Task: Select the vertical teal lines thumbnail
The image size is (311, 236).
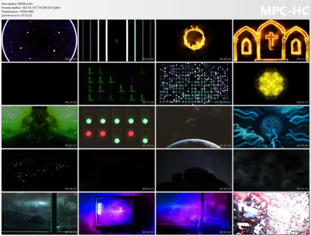Action: click(116, 41)
